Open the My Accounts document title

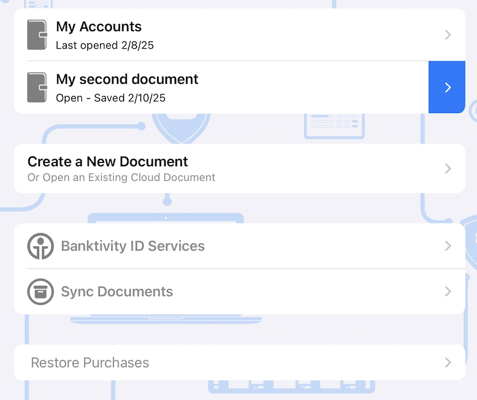(x=99, y=27)
